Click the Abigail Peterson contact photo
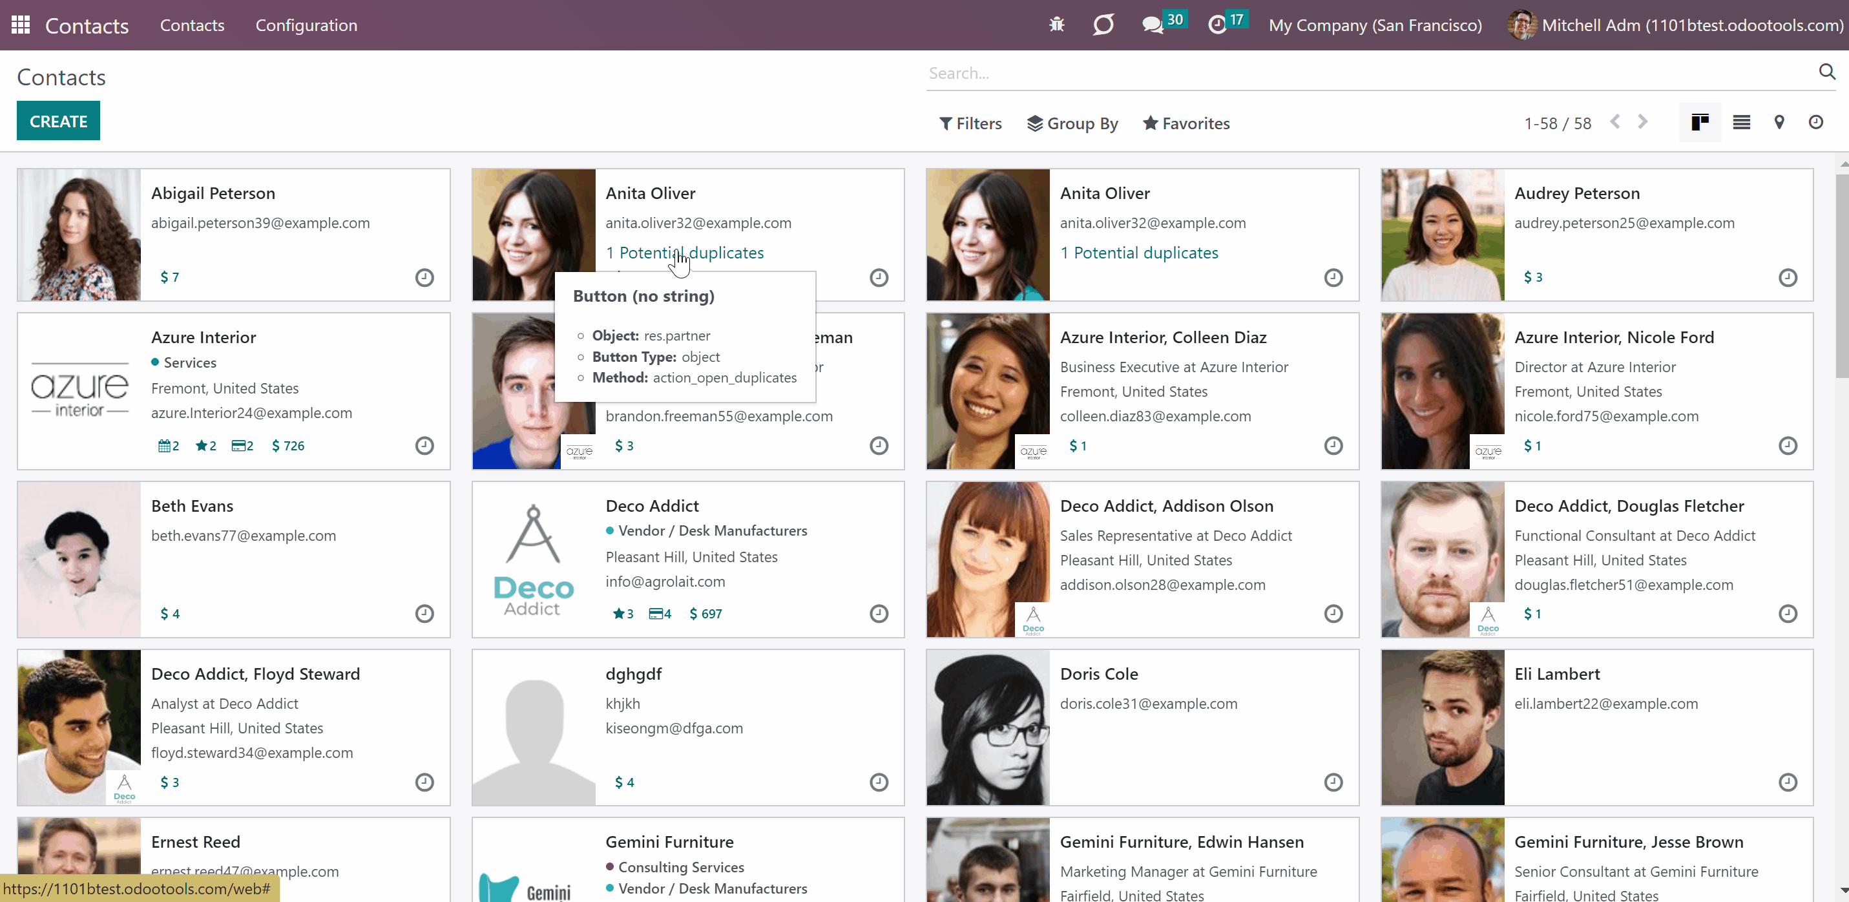Screen dimensions: 1849x902 click(79, 235)
